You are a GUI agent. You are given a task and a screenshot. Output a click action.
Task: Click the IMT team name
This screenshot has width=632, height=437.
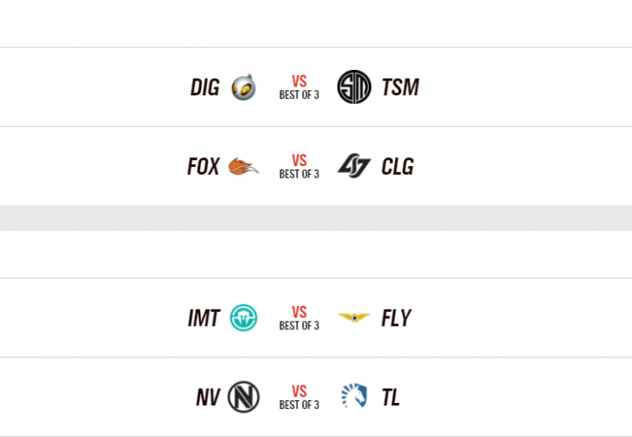(x=204, y=318)
